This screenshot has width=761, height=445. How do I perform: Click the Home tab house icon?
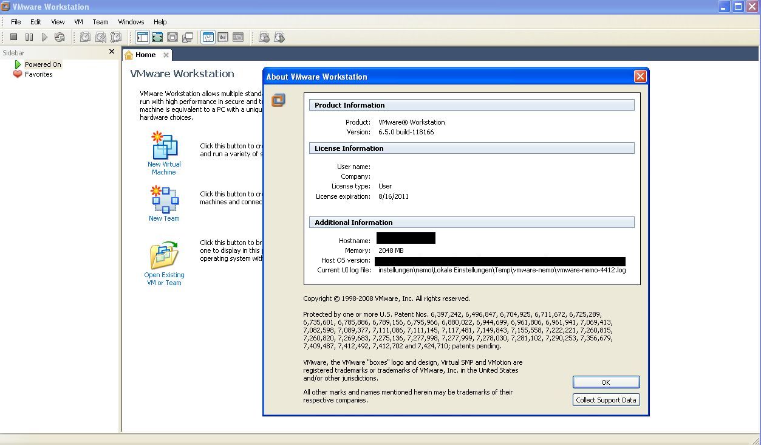(129, 55)
